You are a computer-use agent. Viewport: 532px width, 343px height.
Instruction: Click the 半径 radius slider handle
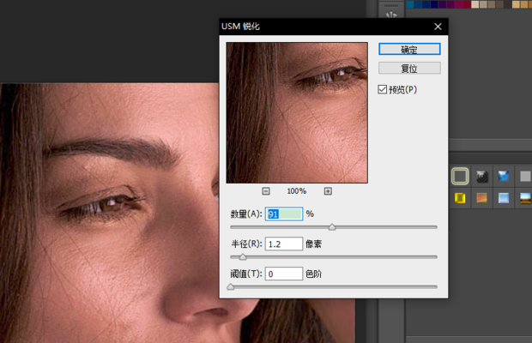(243, 257)
